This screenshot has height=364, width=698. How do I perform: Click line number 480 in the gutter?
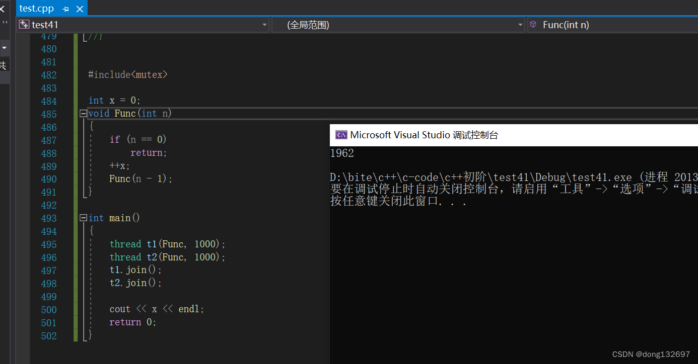click(x=49, y=49)
